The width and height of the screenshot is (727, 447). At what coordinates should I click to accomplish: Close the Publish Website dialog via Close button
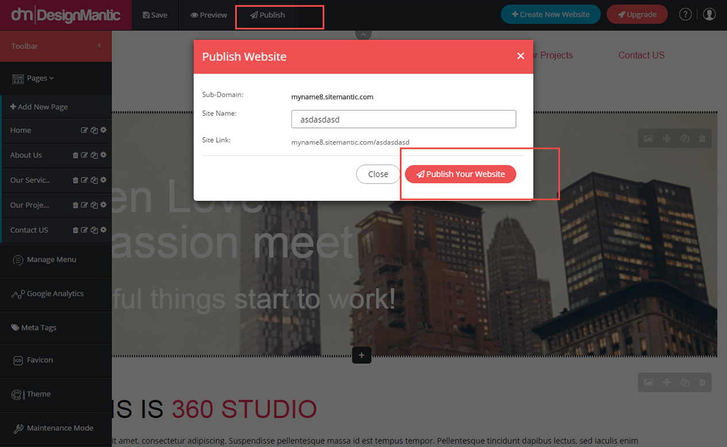point(378,174)
